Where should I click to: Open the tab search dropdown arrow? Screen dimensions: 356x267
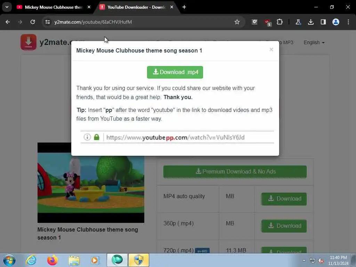click(x=7, y=7)
